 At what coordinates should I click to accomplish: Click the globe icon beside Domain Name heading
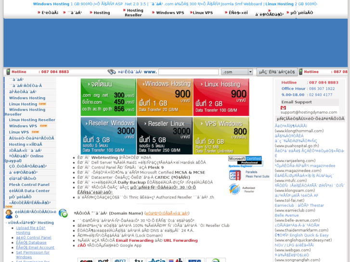pyautogui.click(x=63, y=213)
